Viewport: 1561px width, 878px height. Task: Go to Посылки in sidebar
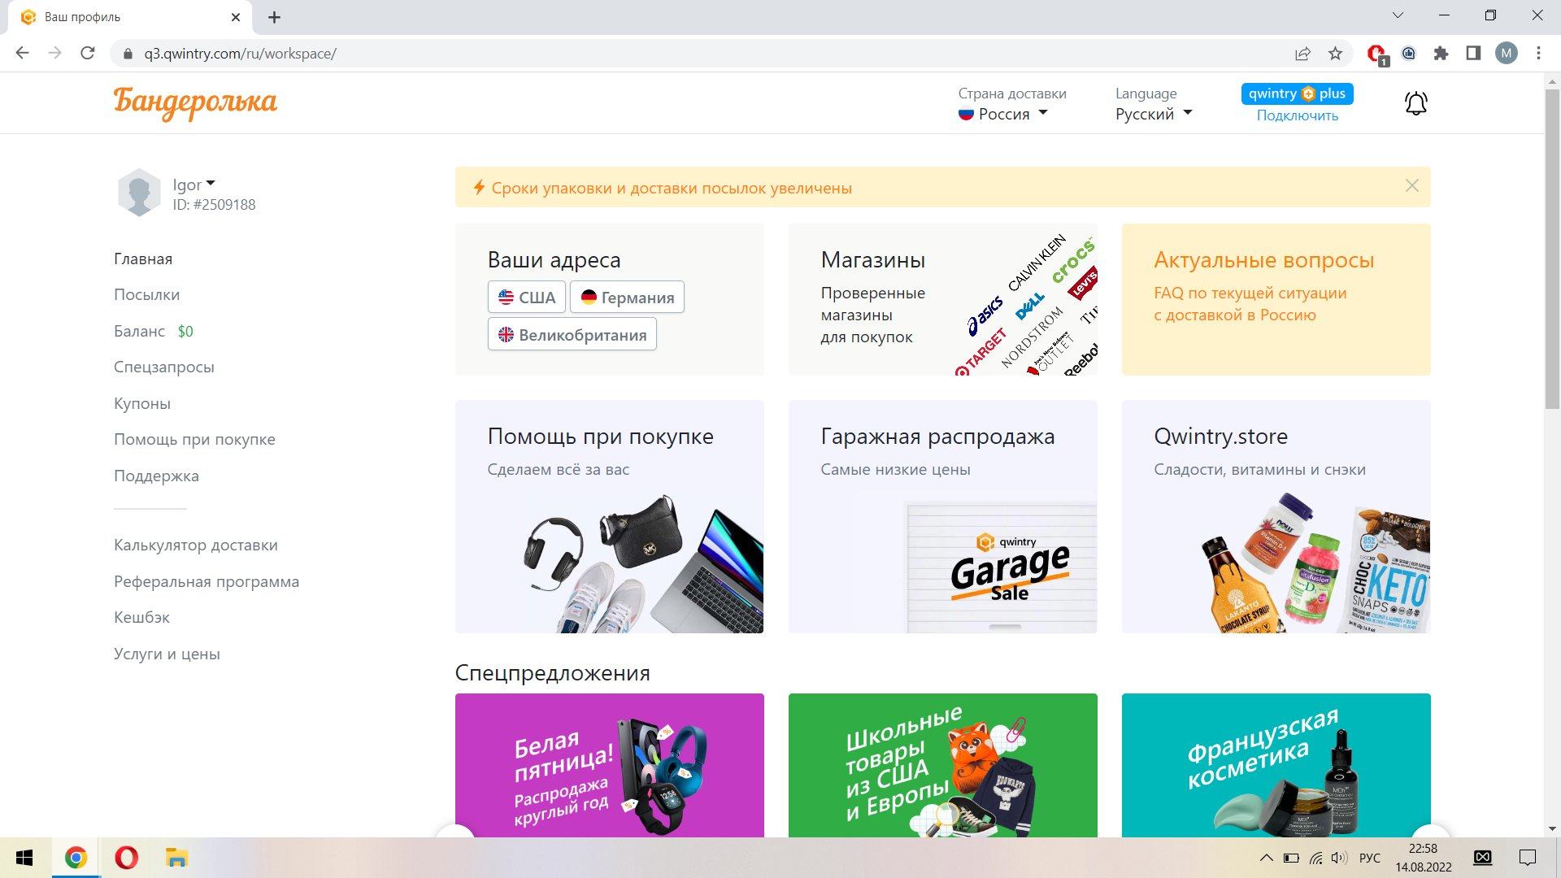coord(146,295)
